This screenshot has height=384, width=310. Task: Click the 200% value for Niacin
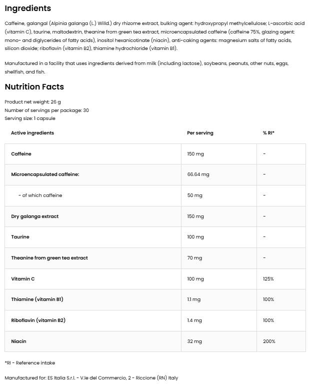point(269,341)
